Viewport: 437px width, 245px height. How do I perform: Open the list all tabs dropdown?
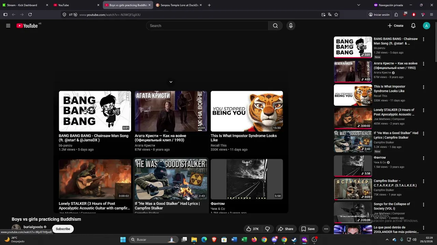point(358,5)
